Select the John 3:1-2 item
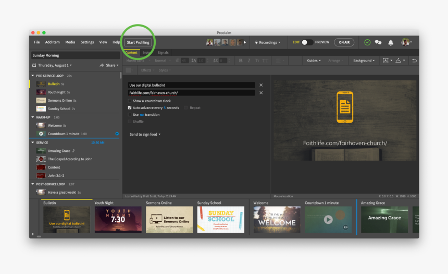 click(75, 175)
